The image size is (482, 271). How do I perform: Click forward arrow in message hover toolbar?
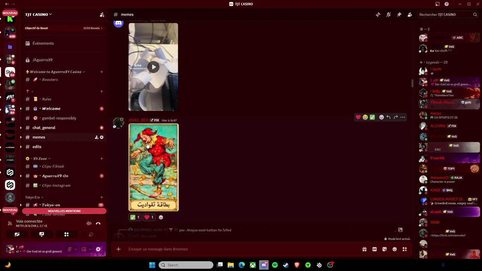(x=396, y=117)
